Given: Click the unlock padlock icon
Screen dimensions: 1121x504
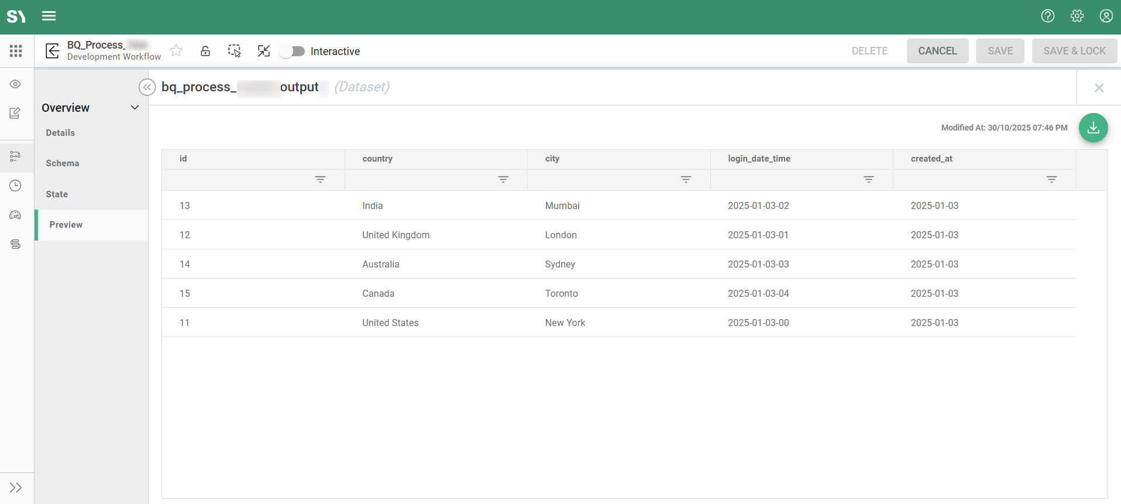Looking at the screenshot, I should coord(205,51).
